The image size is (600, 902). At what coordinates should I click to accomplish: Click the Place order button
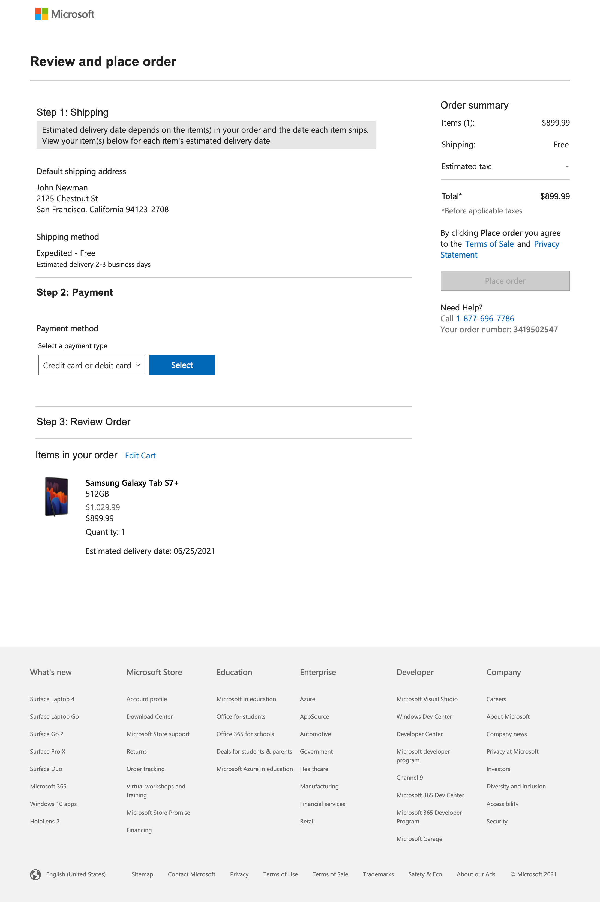(x=505, y=280)
